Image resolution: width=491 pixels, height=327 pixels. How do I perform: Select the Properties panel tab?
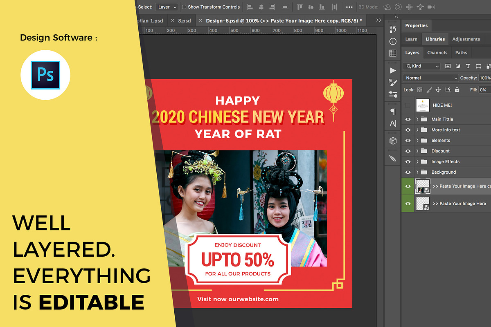point(416,26)
